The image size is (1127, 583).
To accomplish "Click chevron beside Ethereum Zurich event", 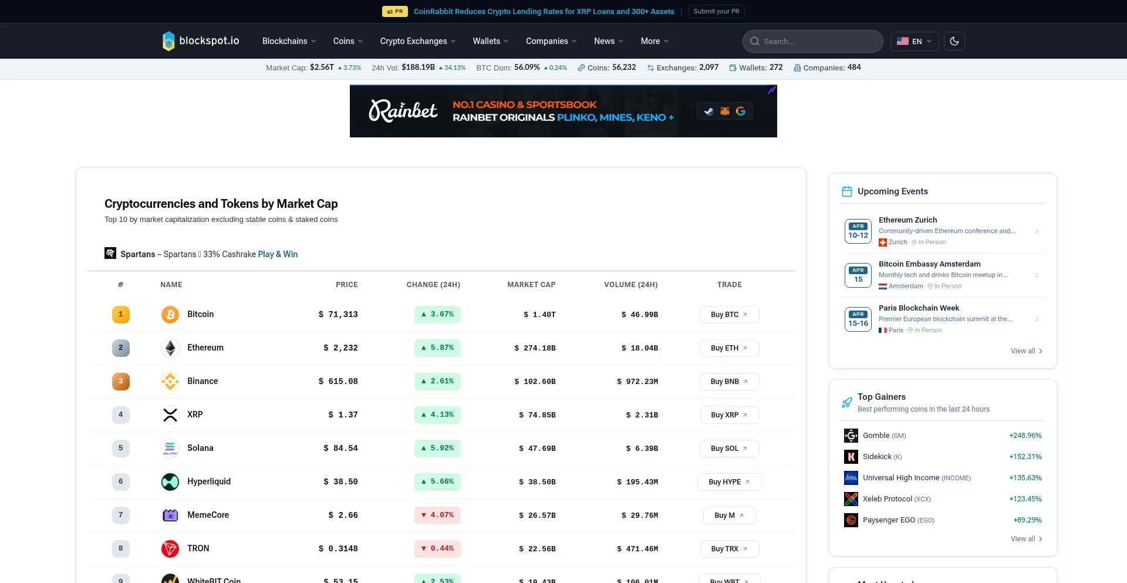I will click(1037, 231).
